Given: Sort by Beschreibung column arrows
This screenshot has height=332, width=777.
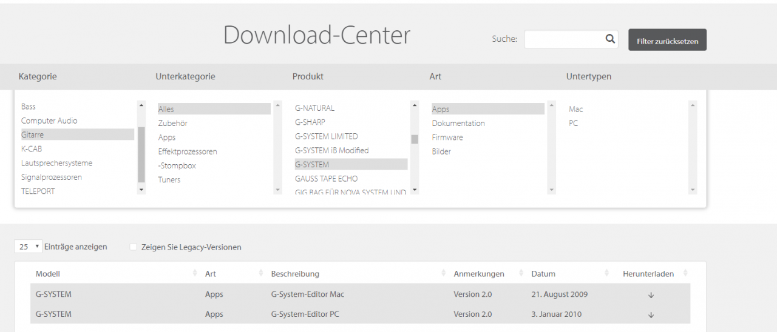Looking at the screenshot, I should coord(444,273).
